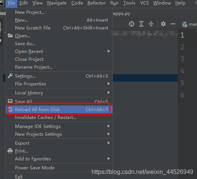Select Export menu entry

(59, 143)
